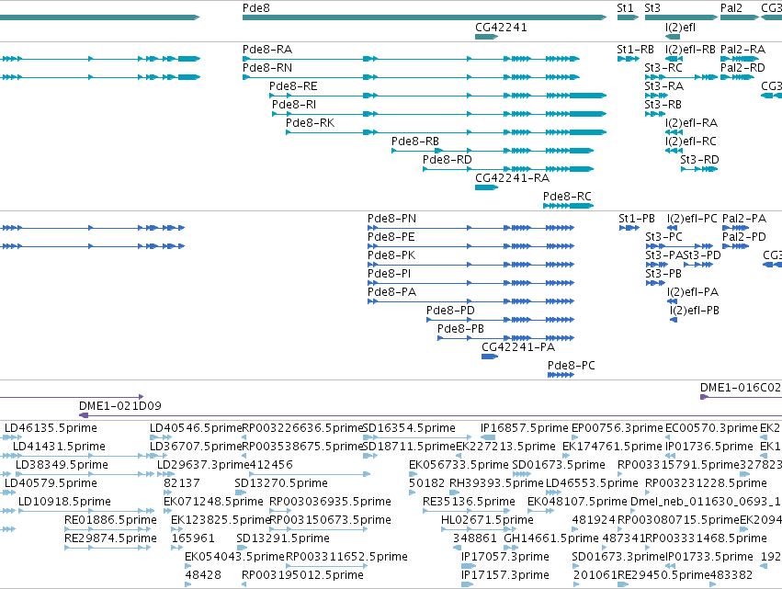Select transcript Pde8-RI

pos(439,114)
